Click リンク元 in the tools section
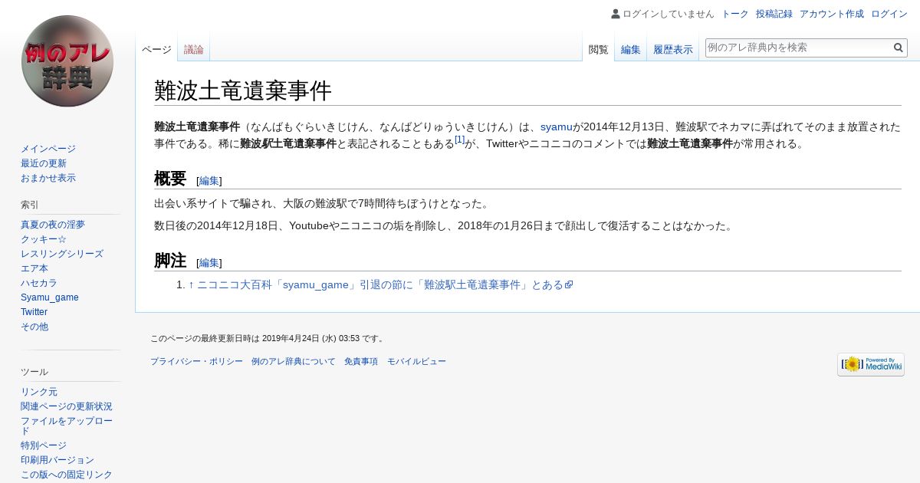The height and width of the screenshot is (483, 920). [x=39, y=392]
